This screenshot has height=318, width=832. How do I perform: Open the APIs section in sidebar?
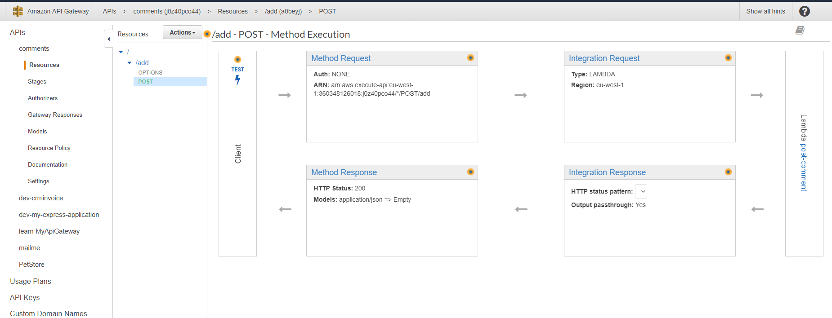point(18,32)
